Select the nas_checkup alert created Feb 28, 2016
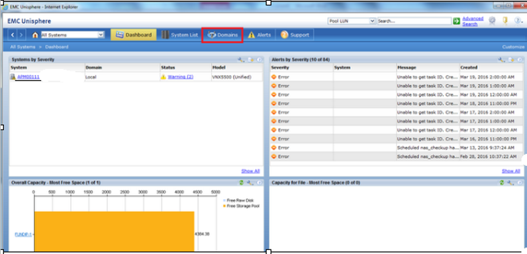The width and height of the screenshot is (527, 254). [397, 157]
